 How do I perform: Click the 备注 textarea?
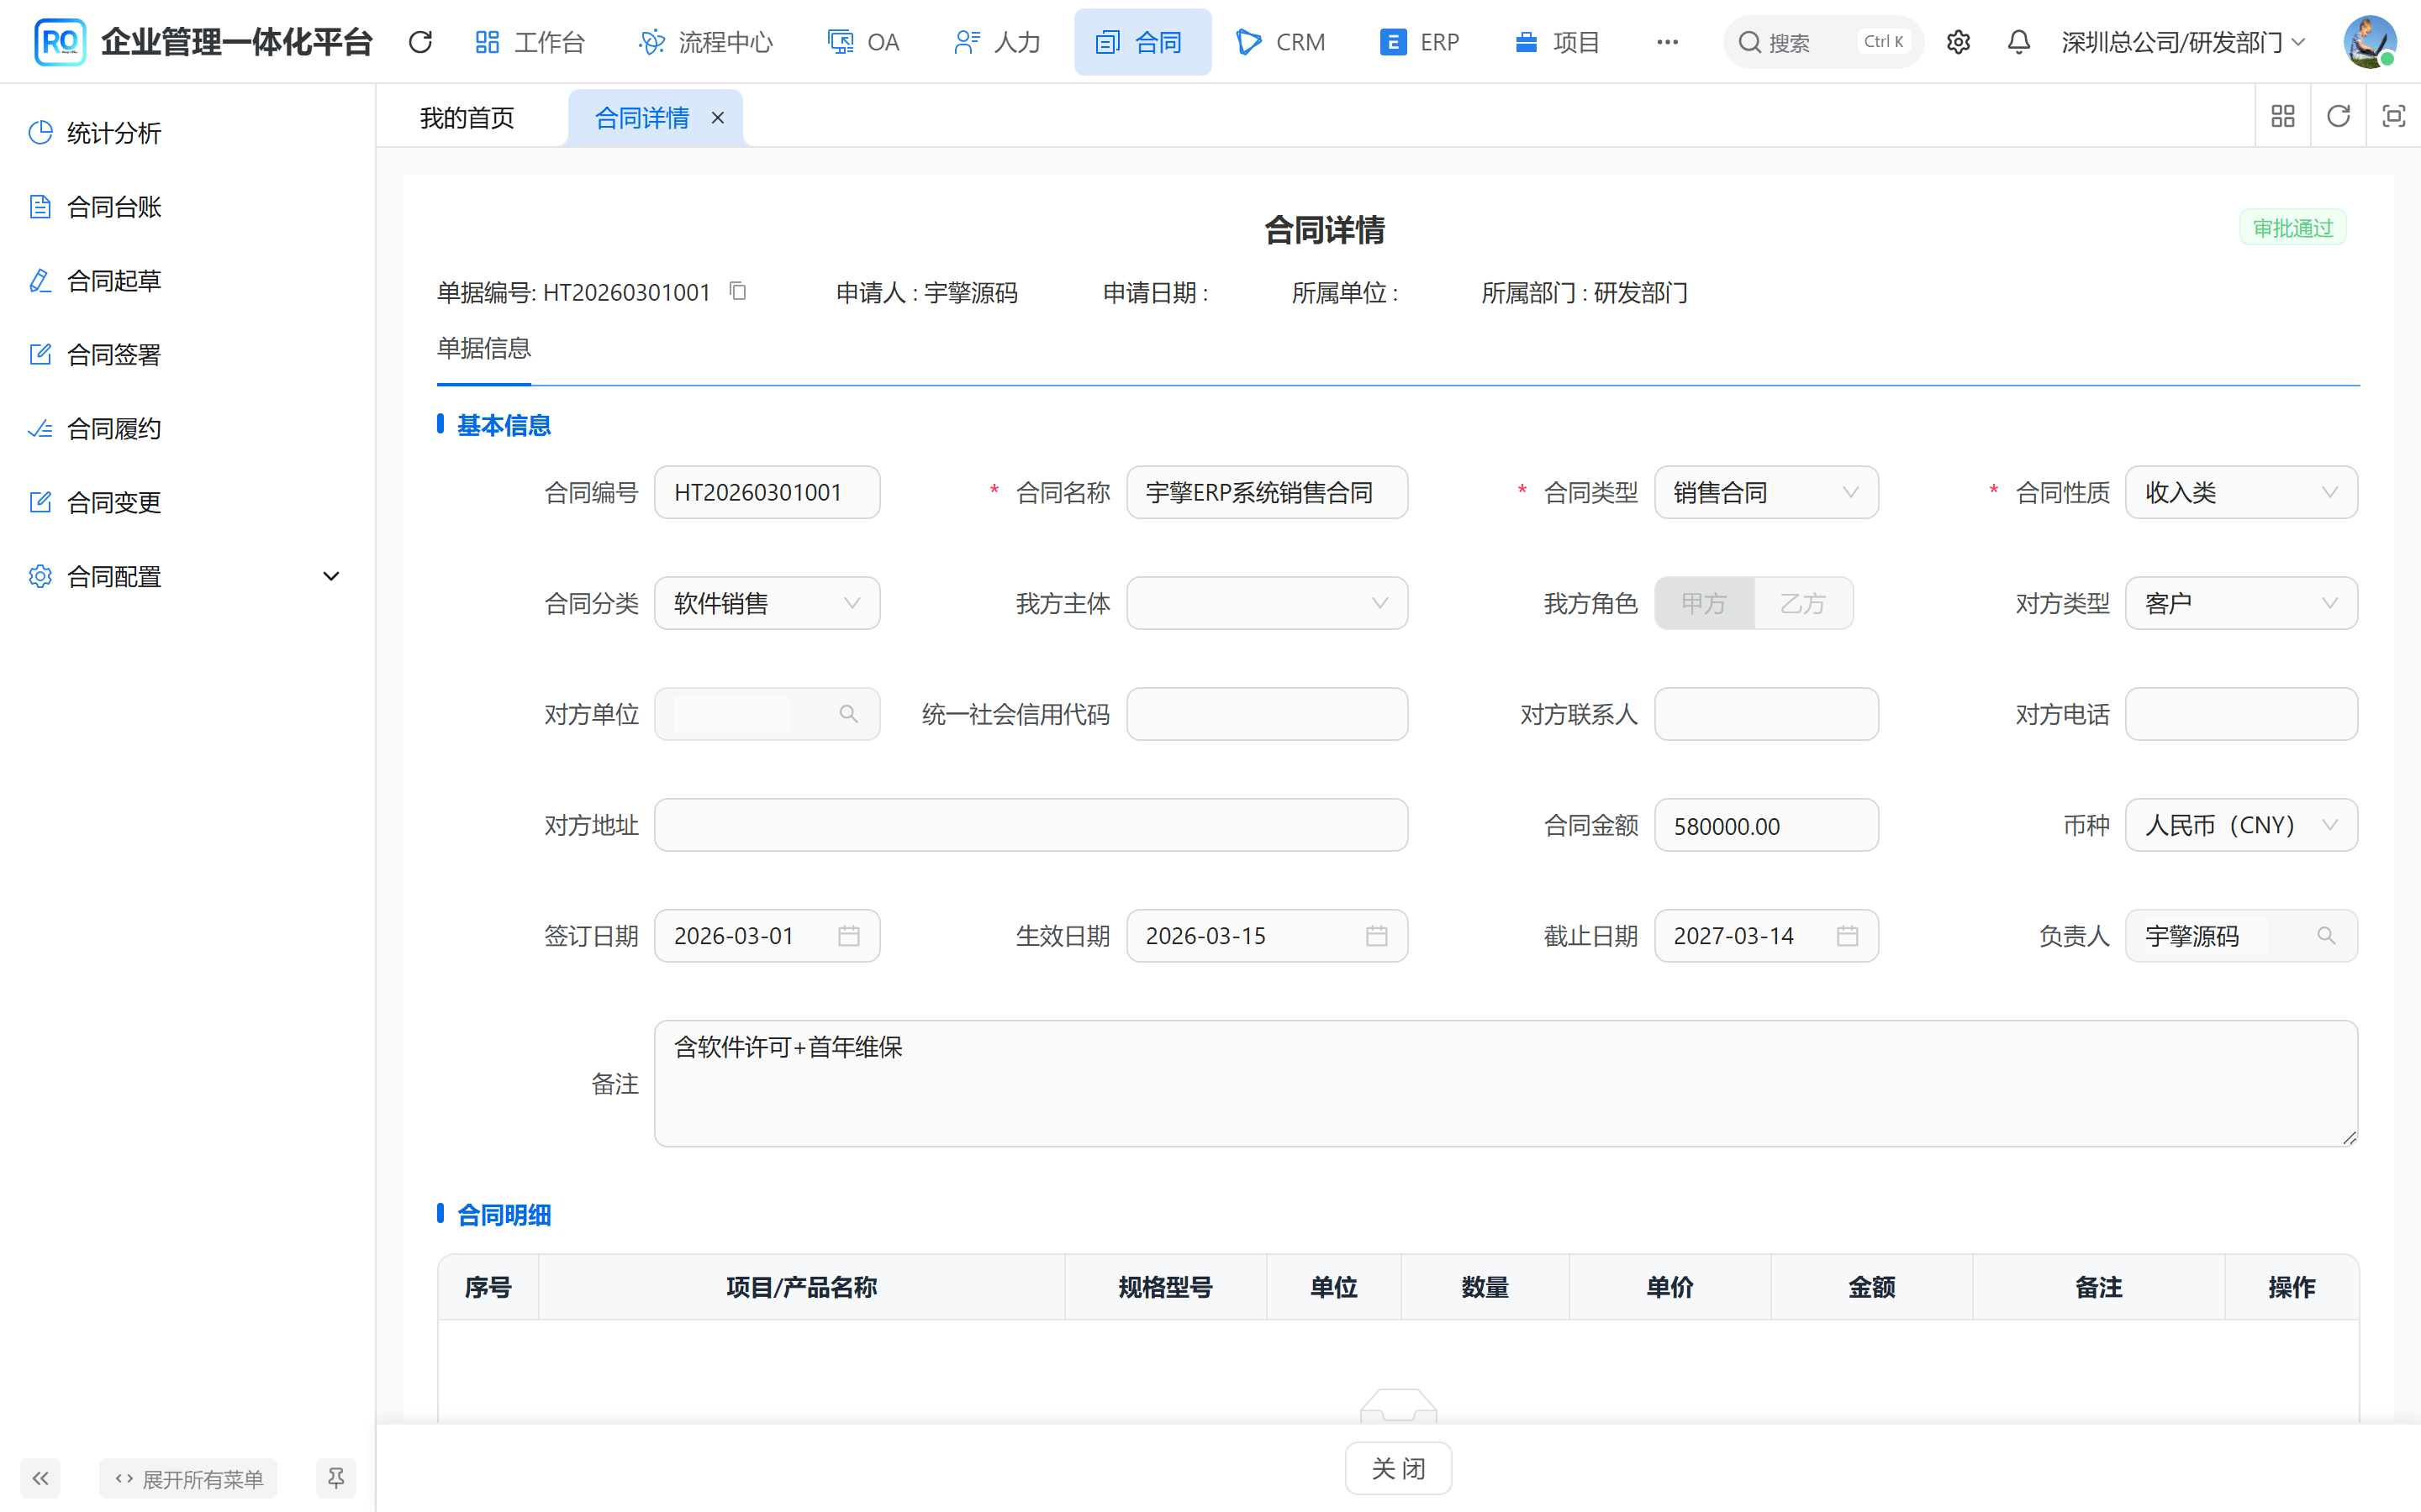tap(1506, 1083)
